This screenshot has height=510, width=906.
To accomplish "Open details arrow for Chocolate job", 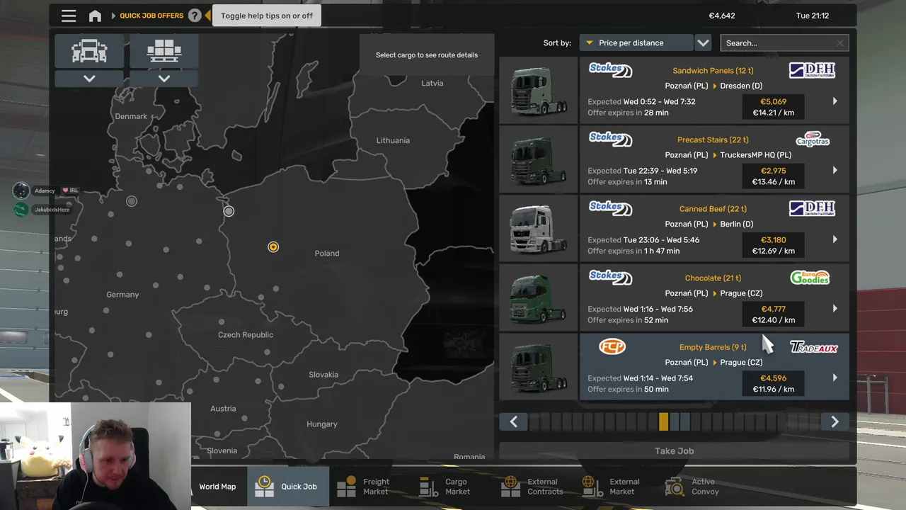I will point(835,309).
